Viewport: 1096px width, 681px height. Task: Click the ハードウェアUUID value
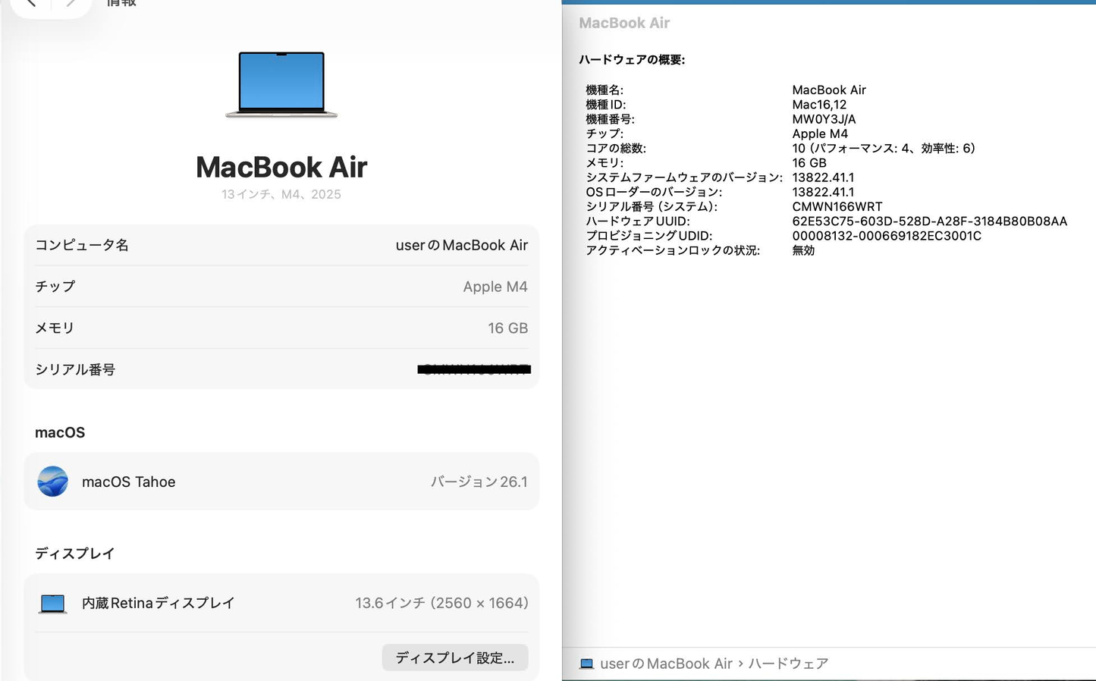point(930,221)
